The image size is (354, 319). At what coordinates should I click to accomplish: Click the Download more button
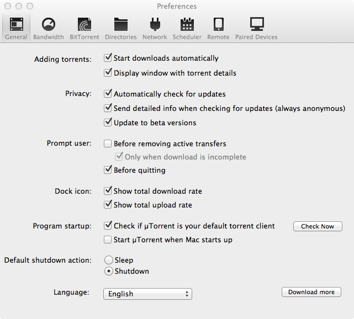pos(311,292)
